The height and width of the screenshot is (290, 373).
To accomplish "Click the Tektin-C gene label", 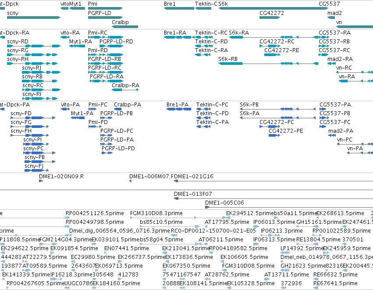I will [x=206, y=4].
